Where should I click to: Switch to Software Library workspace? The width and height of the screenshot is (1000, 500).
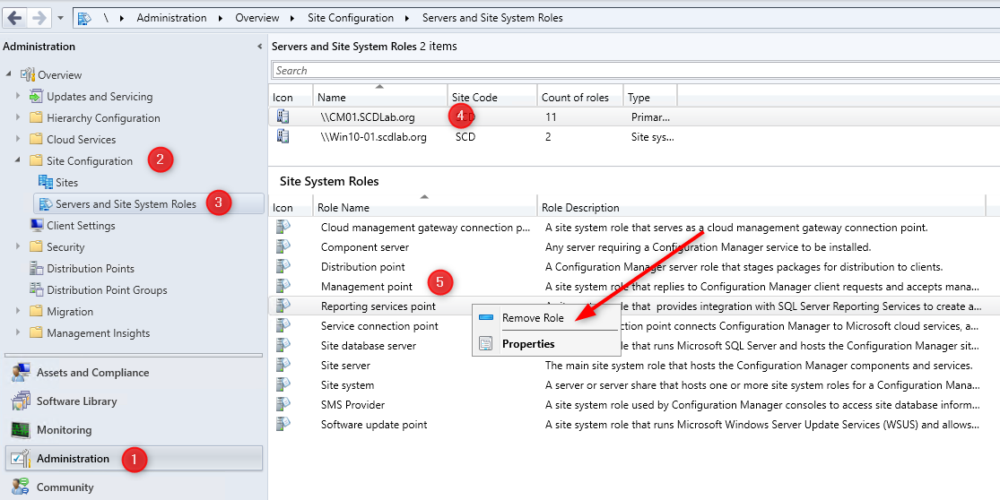134,401
